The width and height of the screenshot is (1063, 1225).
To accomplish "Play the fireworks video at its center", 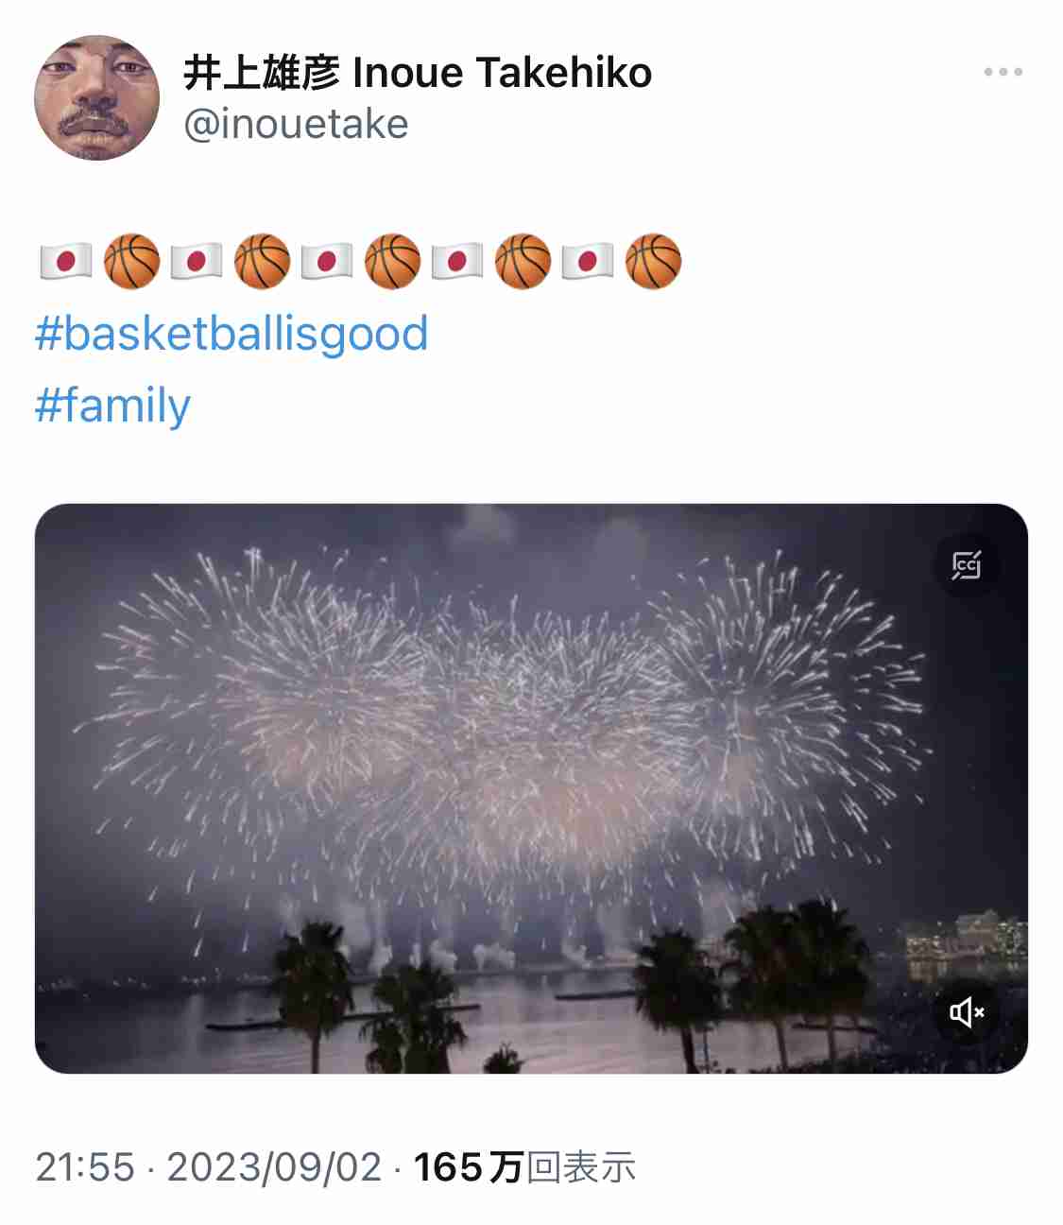I will tap(531, 788).
